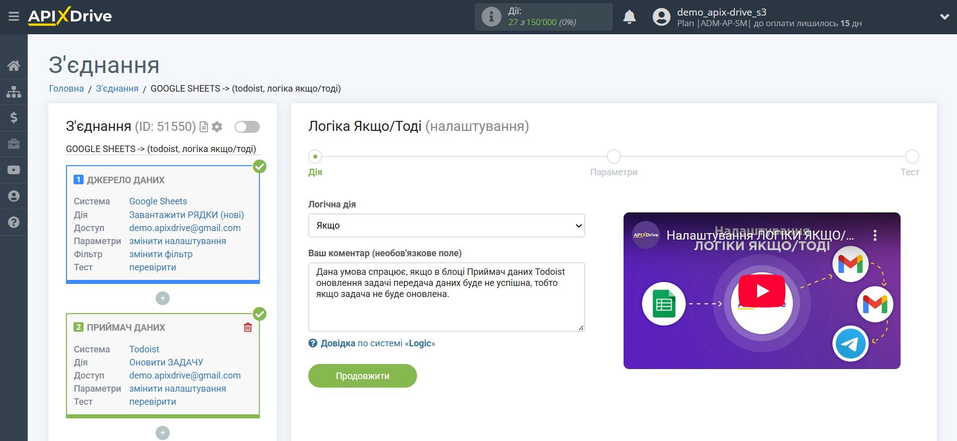Delete the data receiver block
The image size is (957, 441).
coord(248,328)
